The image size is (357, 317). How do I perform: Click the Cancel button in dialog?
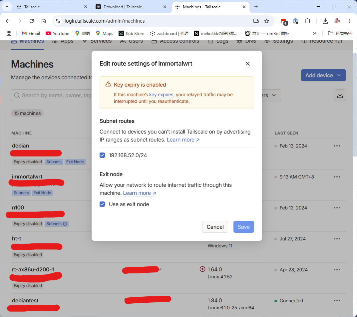(215, 227)
